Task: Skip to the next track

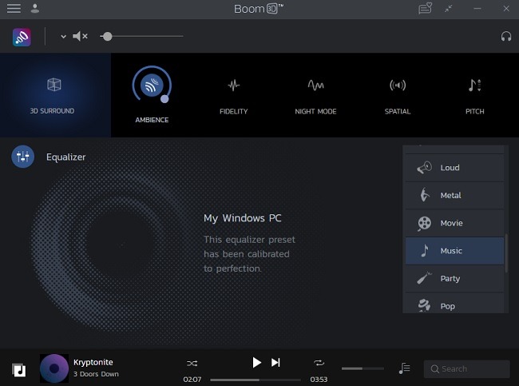Action: point(275,363)
